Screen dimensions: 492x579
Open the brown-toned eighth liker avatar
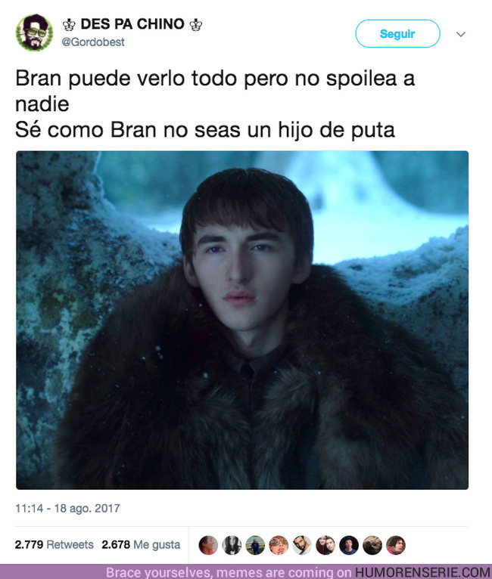[372, 545]
